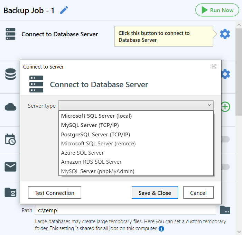Select Azure SQL Server entry
Viewport: 242px width, 235px height.
coord(82,153)
